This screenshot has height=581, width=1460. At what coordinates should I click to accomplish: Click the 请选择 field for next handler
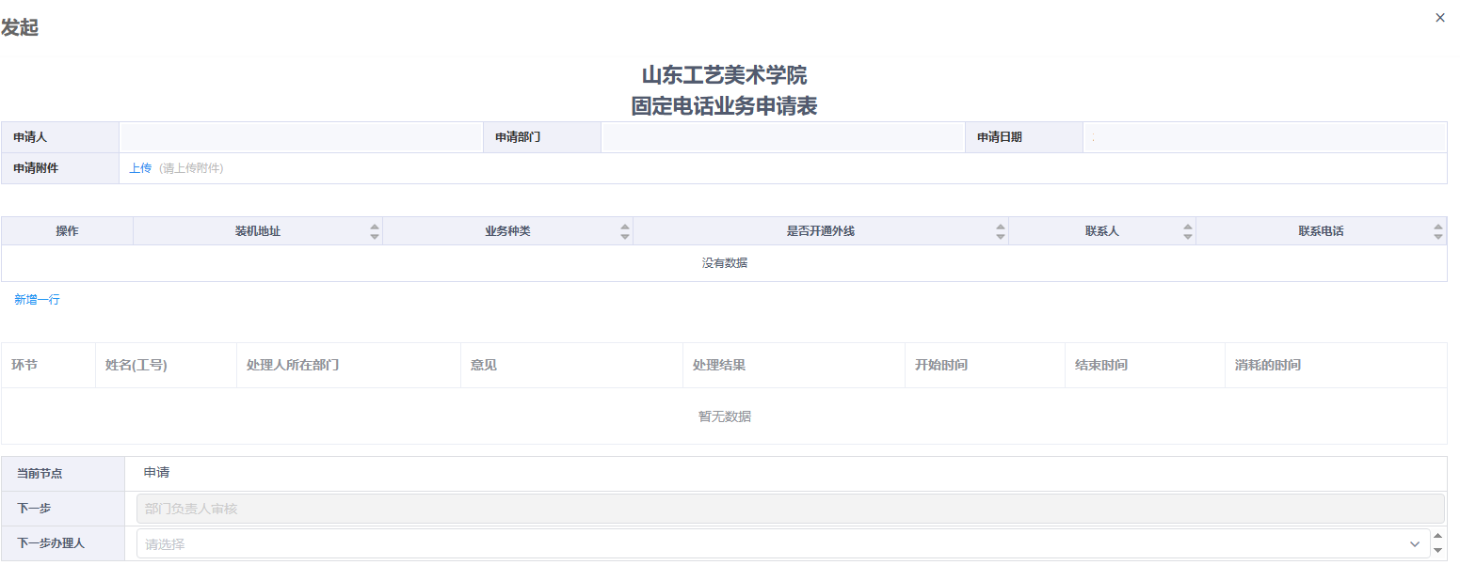(x=783, y=543)
